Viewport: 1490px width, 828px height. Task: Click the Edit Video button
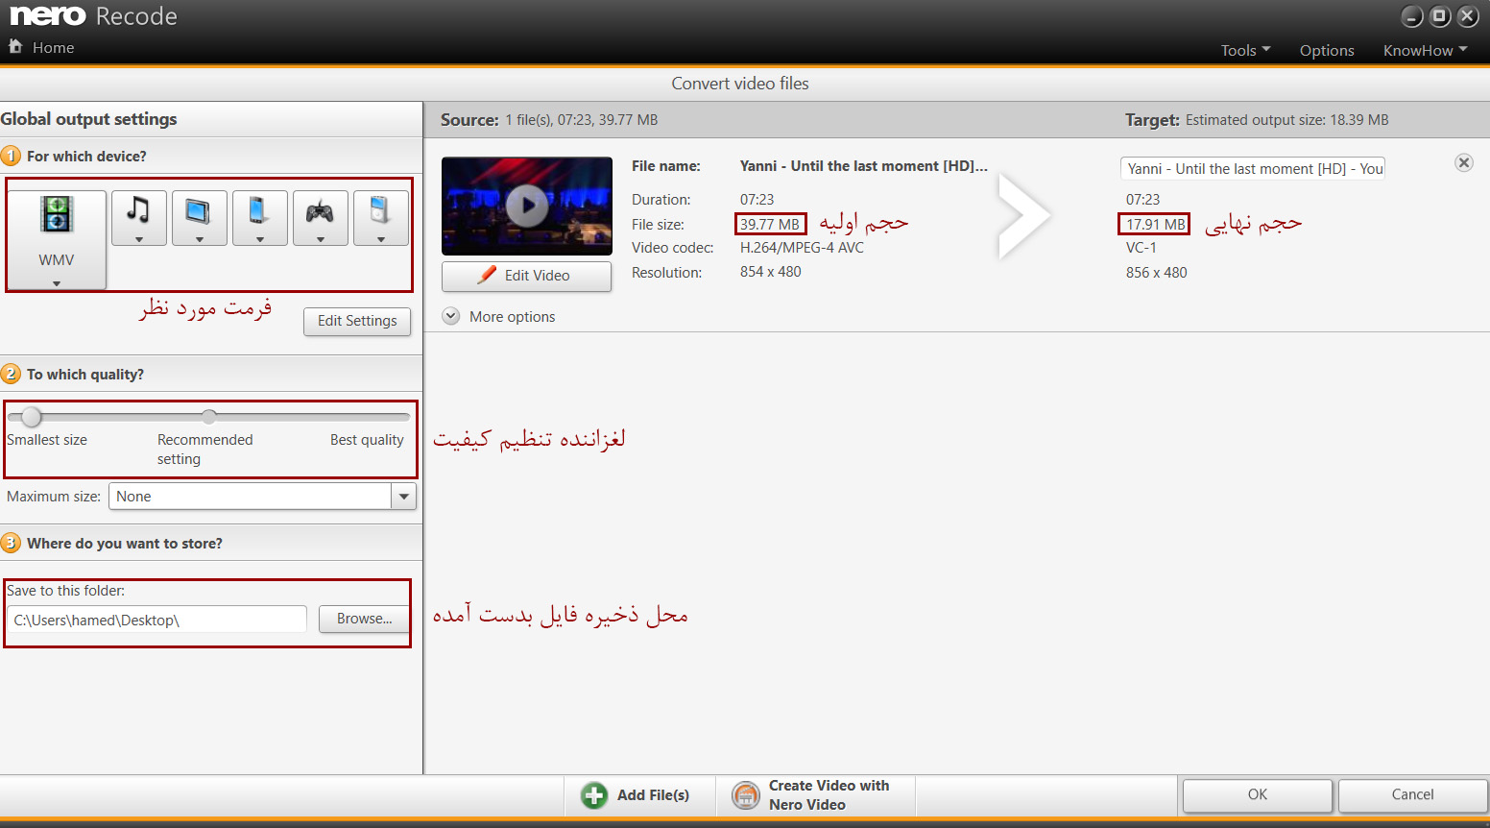tap(526, 276)
